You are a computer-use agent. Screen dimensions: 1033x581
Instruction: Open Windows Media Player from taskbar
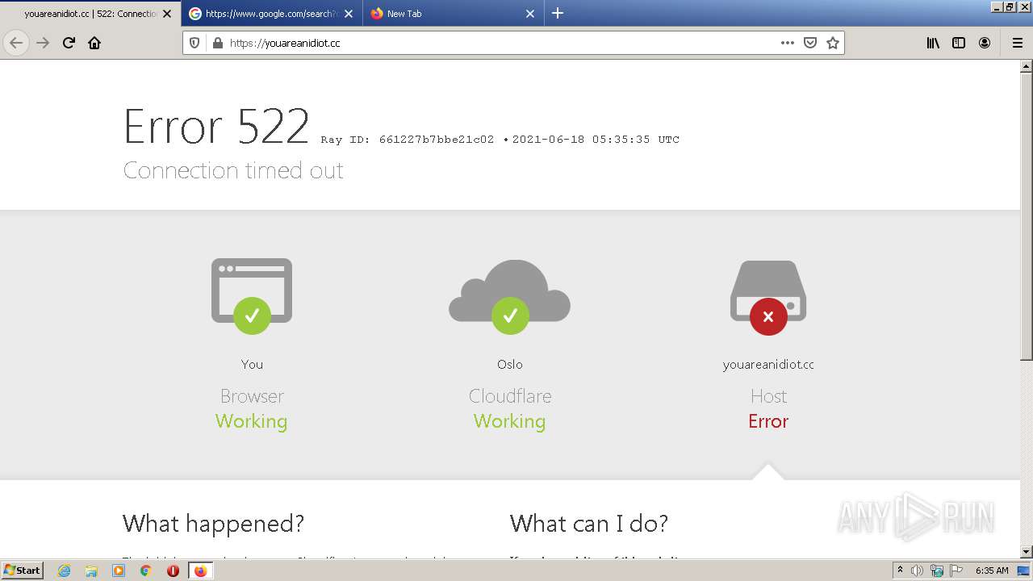119,571
